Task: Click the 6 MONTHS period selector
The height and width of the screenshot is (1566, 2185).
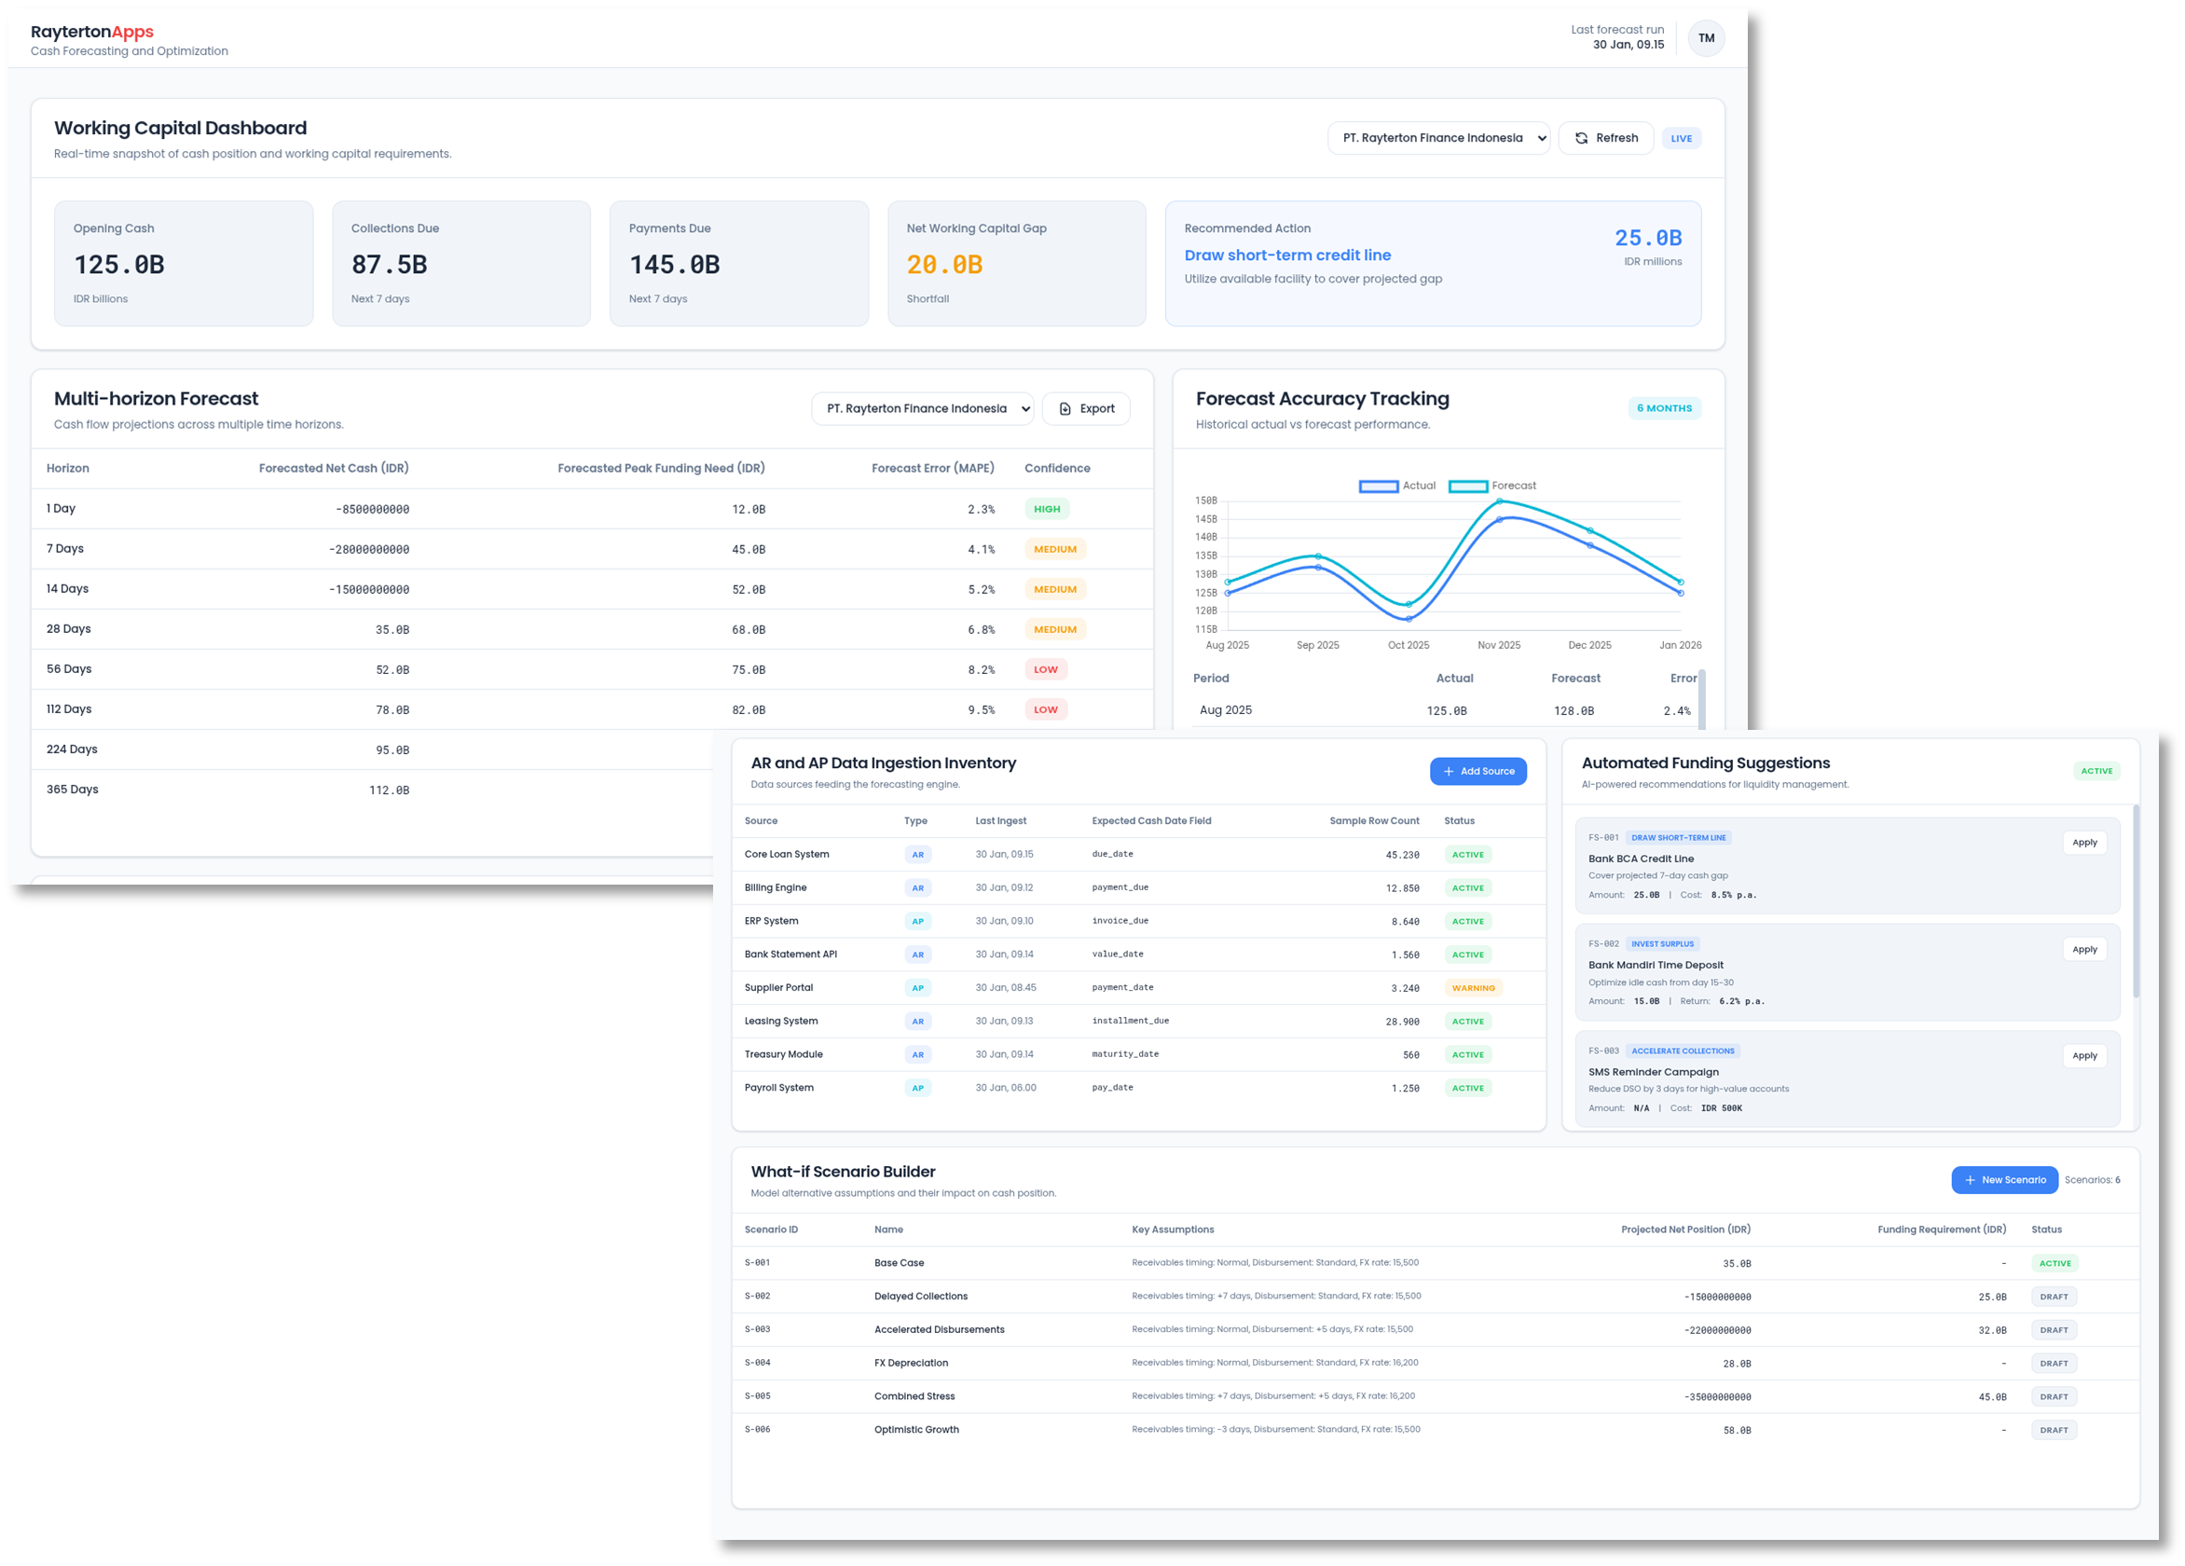Action: click(1665, 407)
